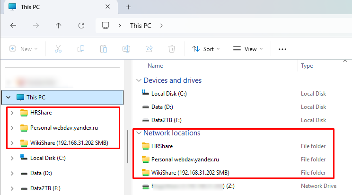Image resolution: width=352 pixels, height=195 pixels.
Task: Collapse the Network locations group
Action: coord(139,133)
